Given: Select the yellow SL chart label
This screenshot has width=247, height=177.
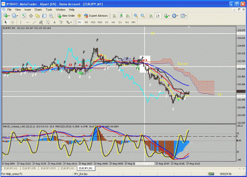Looking at the screenshot, I should tap(153, 33).
